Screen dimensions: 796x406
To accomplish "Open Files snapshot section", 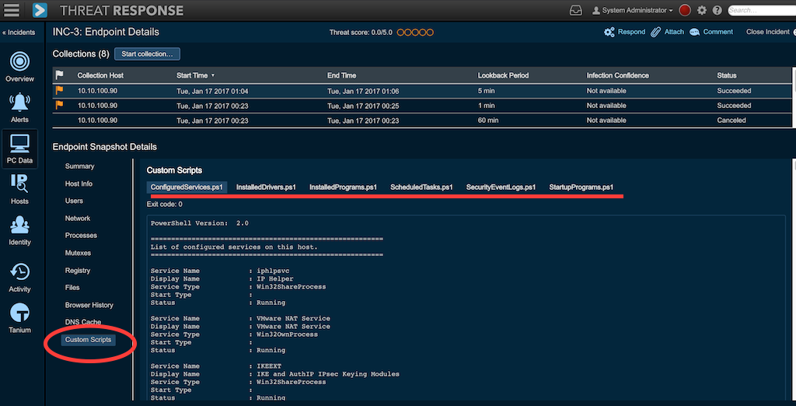I will tap(72, 288).
